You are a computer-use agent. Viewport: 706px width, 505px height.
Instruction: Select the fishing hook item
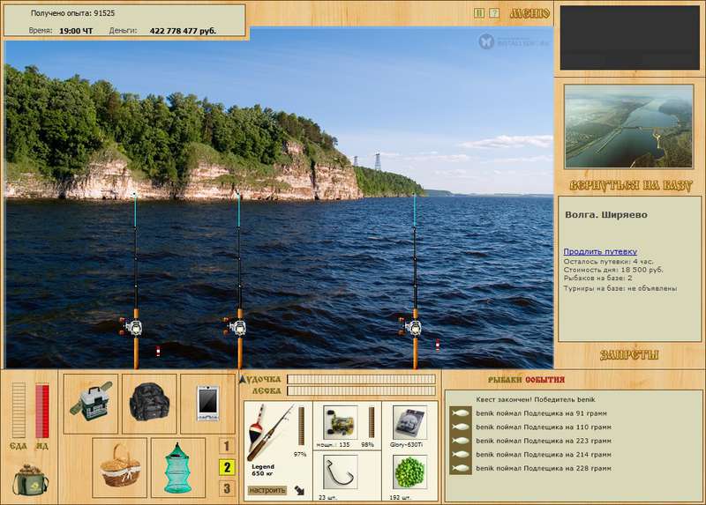point(340,472)
